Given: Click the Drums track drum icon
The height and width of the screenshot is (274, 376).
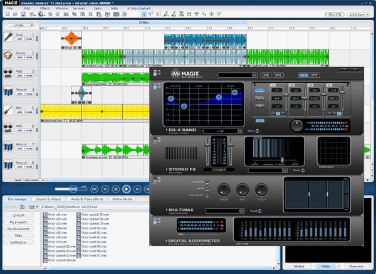Looking at the screenshot, I should pos(8,55).
